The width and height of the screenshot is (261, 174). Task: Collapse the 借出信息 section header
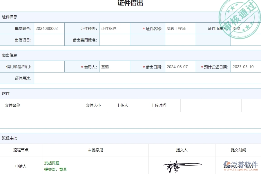(9, 55)
